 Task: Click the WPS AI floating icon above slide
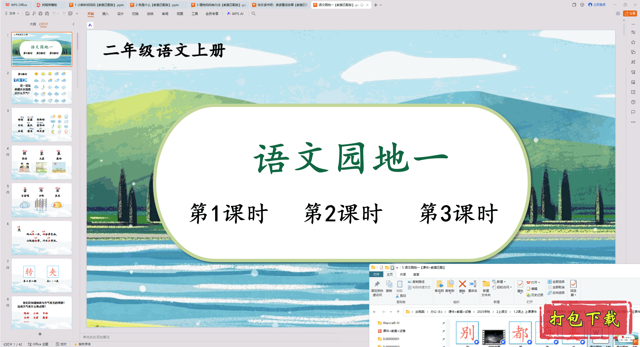pyautogui.click(x=90, y=25)
